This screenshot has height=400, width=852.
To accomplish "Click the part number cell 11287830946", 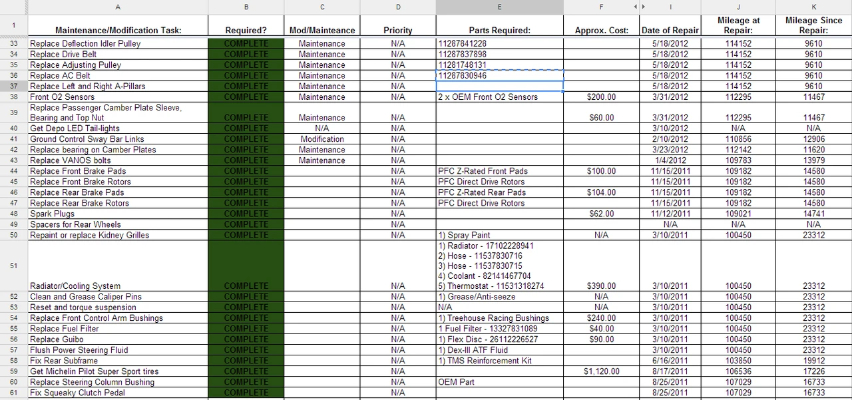I will point(500,75).
